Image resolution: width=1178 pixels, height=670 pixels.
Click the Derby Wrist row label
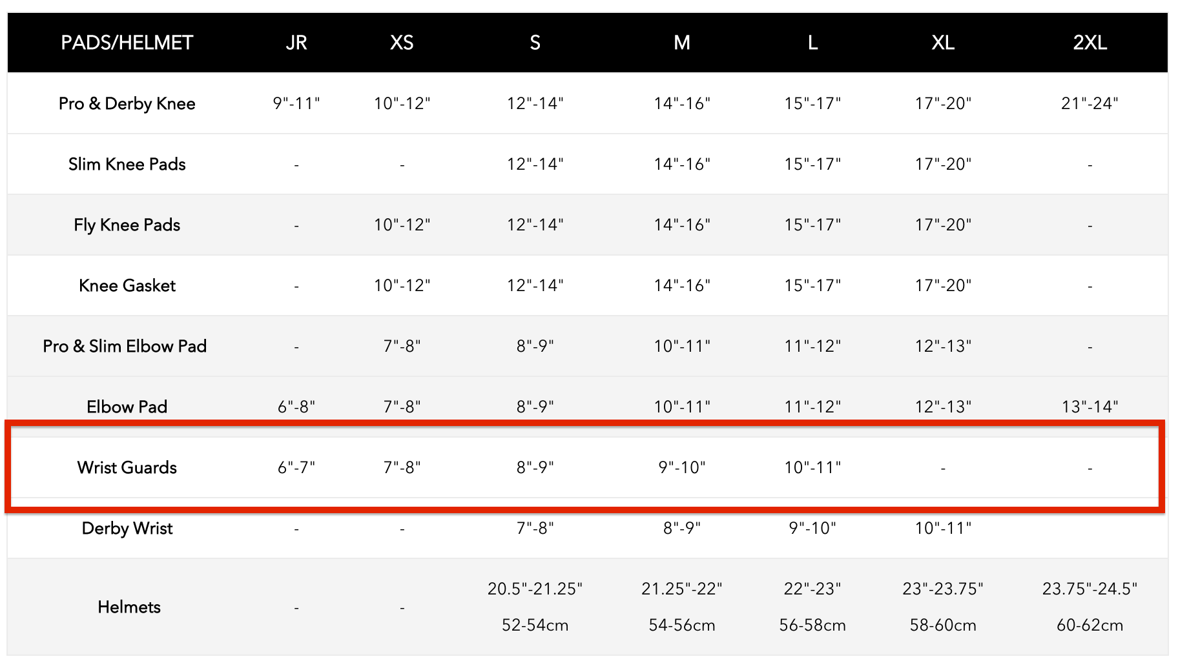[x=127, y=528]
